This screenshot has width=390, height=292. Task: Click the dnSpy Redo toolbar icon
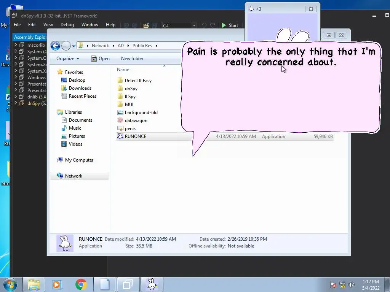[213, 25]
